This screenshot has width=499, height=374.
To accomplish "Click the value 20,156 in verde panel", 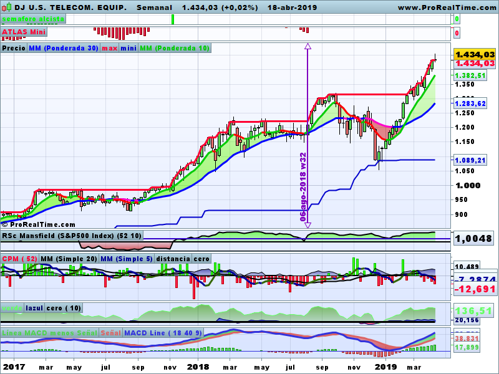I will coord(467,320).
